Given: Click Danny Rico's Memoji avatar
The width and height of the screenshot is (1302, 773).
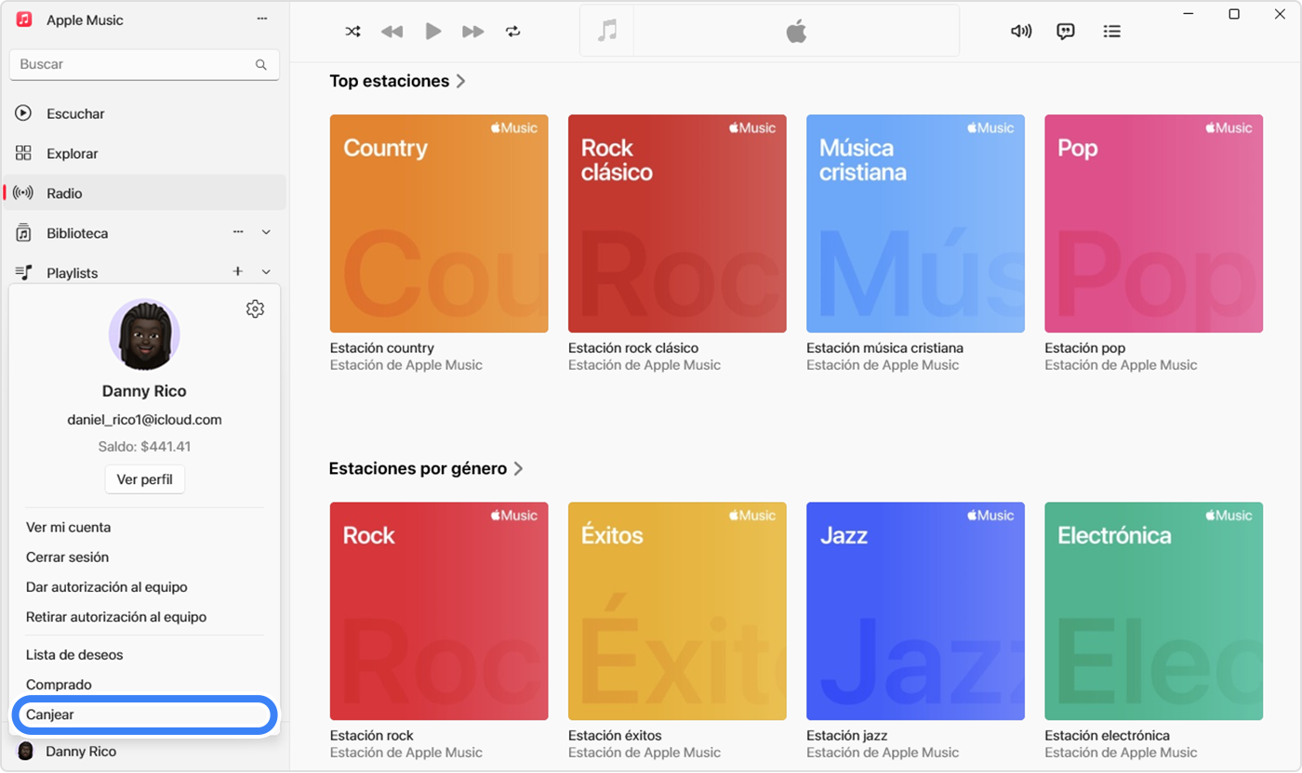Looking at the screenshot, I should [144, 335].
